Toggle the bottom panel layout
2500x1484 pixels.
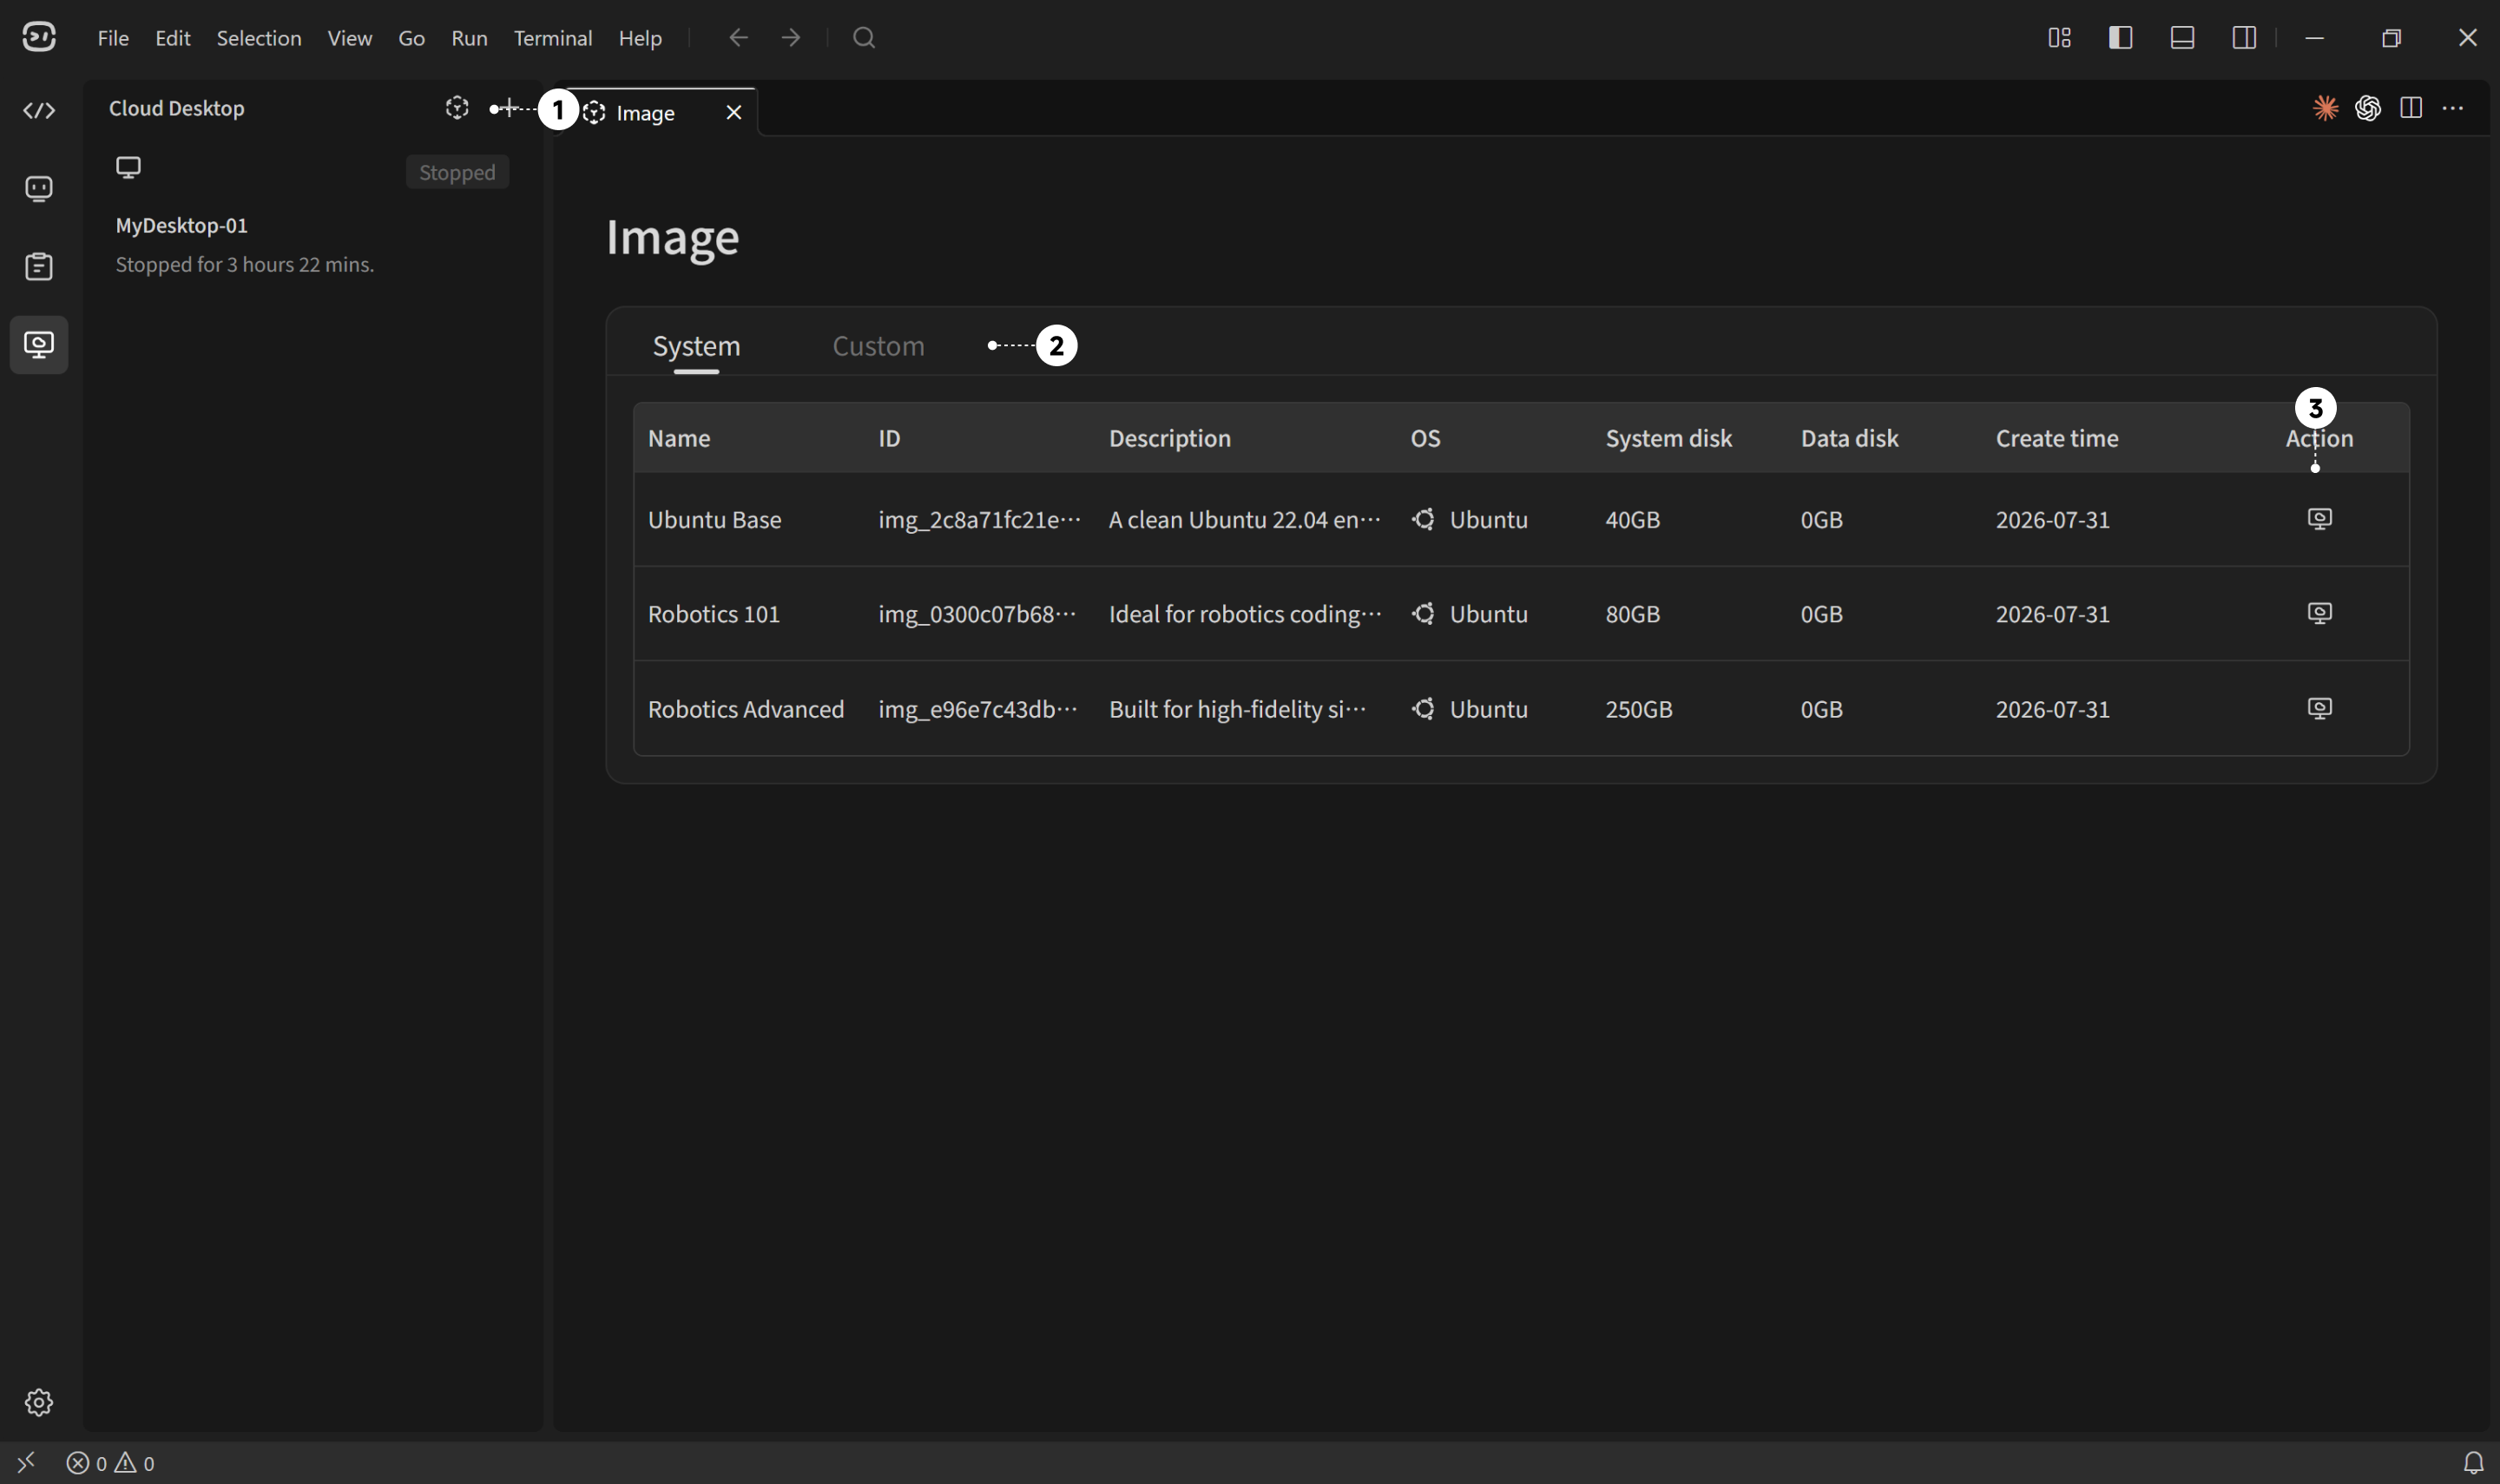(x=2182, y=38)
